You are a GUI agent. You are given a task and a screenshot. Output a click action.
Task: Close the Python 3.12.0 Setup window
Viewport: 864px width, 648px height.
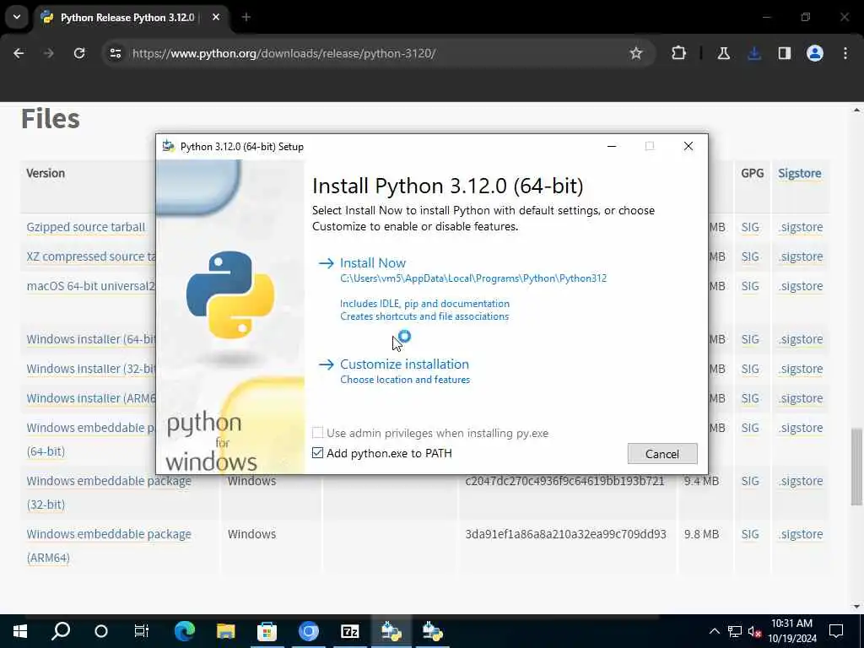click(x=688, y=146)
